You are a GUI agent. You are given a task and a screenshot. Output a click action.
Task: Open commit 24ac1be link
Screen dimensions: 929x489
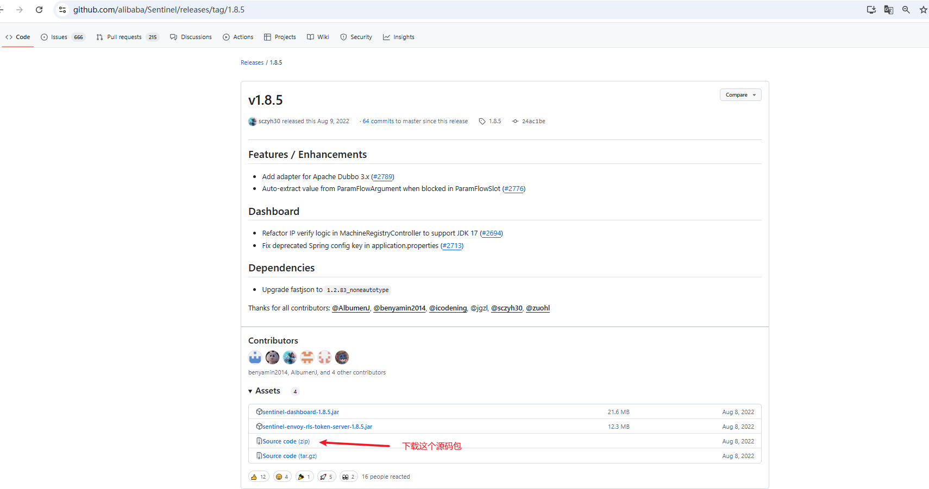(x=533, y=122)
